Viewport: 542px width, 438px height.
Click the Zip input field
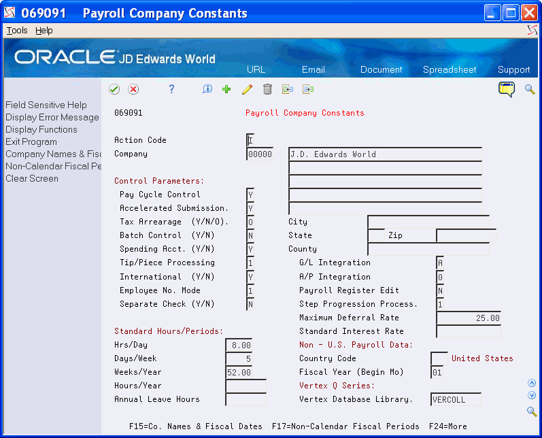tap(466, 235)
